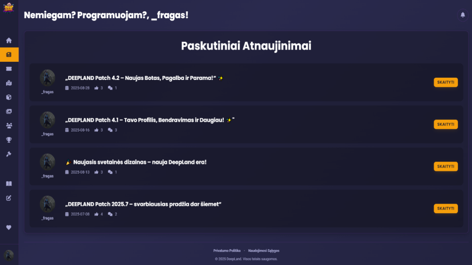472x265 pixels.
Task: Go to the home icon in sidebar
Action: pos(9,40)
